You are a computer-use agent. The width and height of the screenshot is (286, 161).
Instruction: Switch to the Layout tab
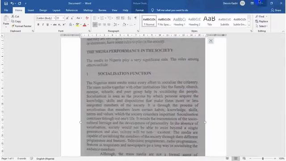(x=56, y=10)
